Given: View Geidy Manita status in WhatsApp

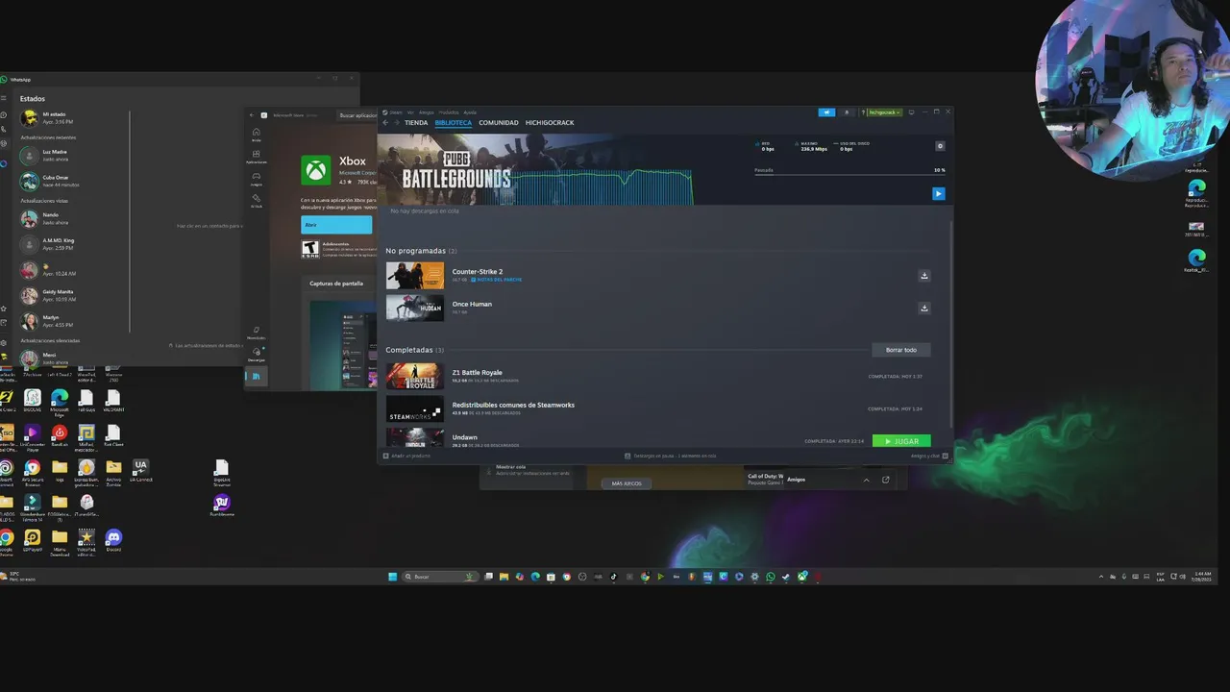Looking at the screenshot, I should point(75,295).
